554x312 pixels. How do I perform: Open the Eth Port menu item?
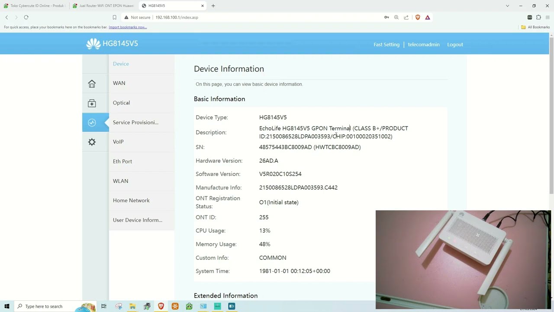pos(122,161)
